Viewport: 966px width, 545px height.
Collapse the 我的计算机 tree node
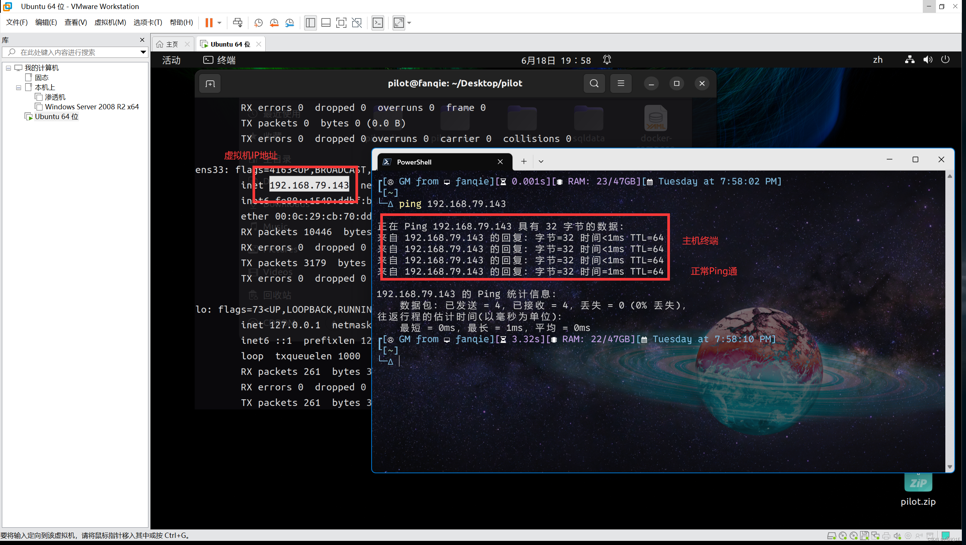click(8, 68)
